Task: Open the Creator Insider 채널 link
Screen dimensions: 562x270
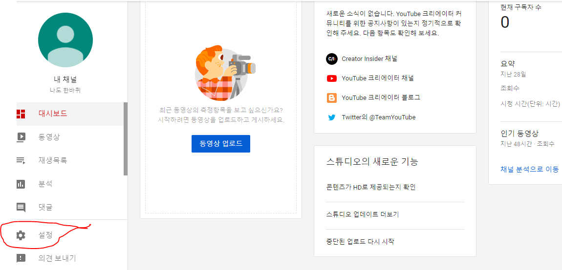Action: point(369,58)
